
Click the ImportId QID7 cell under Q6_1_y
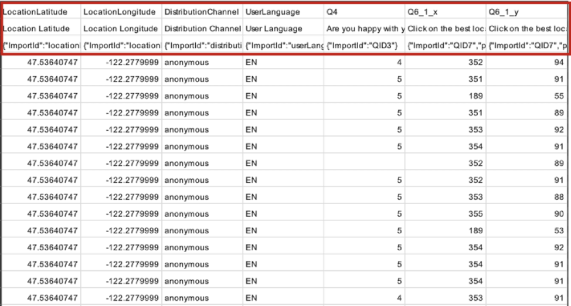[x=526, y=46]
